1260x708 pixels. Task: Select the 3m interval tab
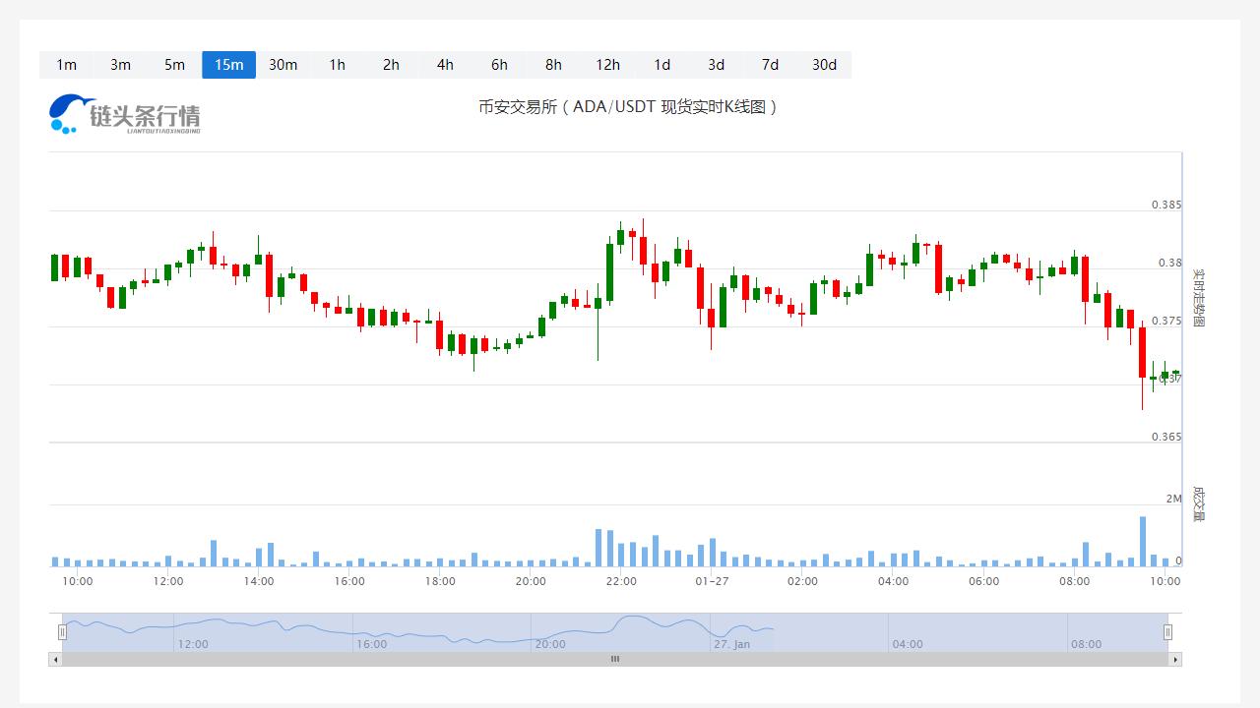coord(120,65)
